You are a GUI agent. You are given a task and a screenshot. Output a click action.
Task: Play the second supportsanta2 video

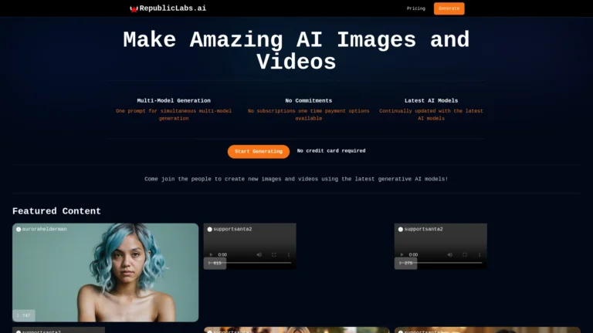coord(402,254)
